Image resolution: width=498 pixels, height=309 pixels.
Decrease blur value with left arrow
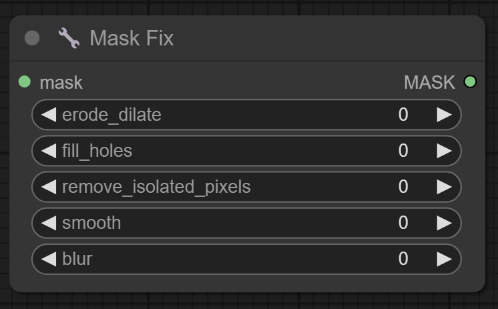[x=48, y=259]
